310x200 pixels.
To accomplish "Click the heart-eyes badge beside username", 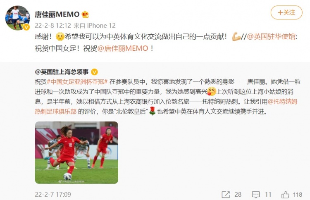I will pos(85,14).
